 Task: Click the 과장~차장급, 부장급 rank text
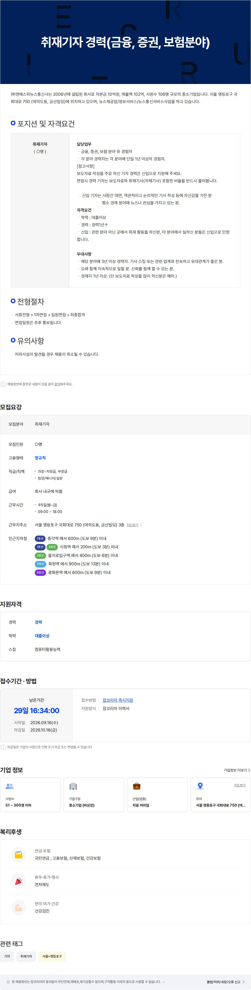pyautogui.click(x=52, y=471)
